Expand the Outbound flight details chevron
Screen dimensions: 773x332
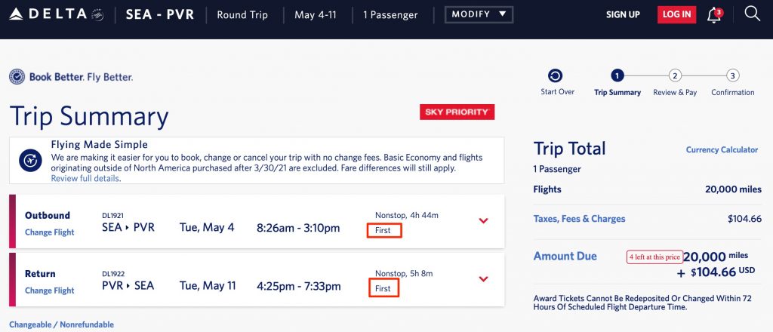(x=484, y=221)
